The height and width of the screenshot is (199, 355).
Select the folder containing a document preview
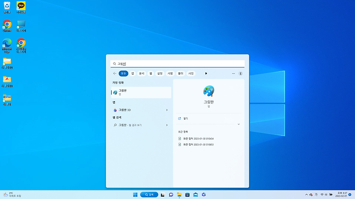tap(7, 63)
